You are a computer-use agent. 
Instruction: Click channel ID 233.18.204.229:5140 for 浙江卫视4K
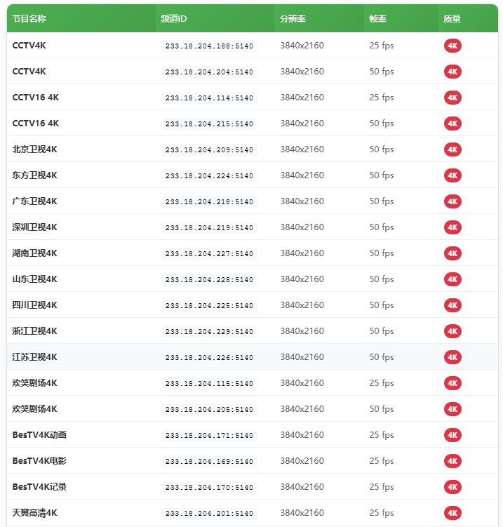tap(209, 332)
